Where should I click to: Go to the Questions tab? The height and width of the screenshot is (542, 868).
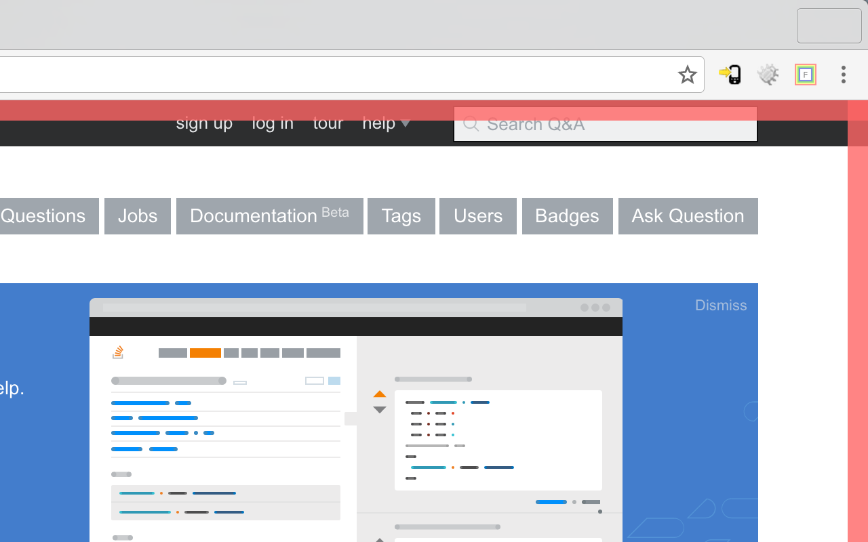click(49, 216)
